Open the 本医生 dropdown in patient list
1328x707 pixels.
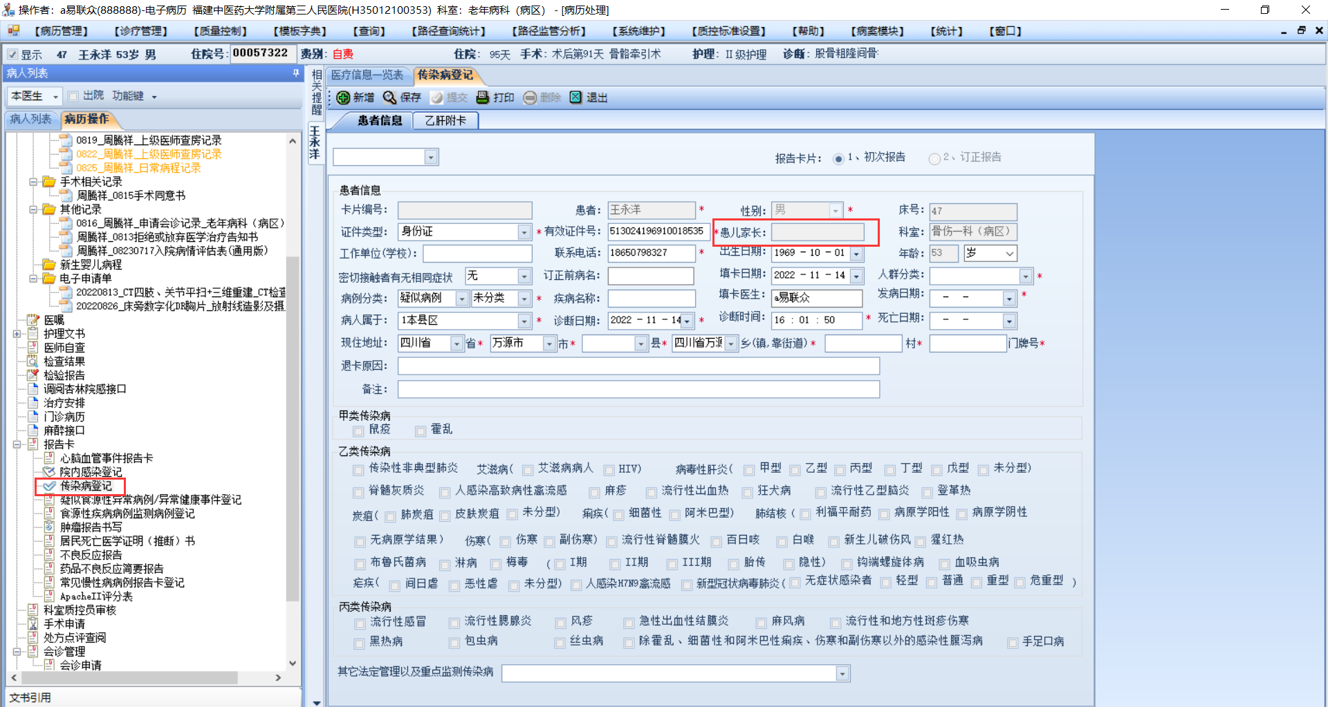(x=55, y=97)
